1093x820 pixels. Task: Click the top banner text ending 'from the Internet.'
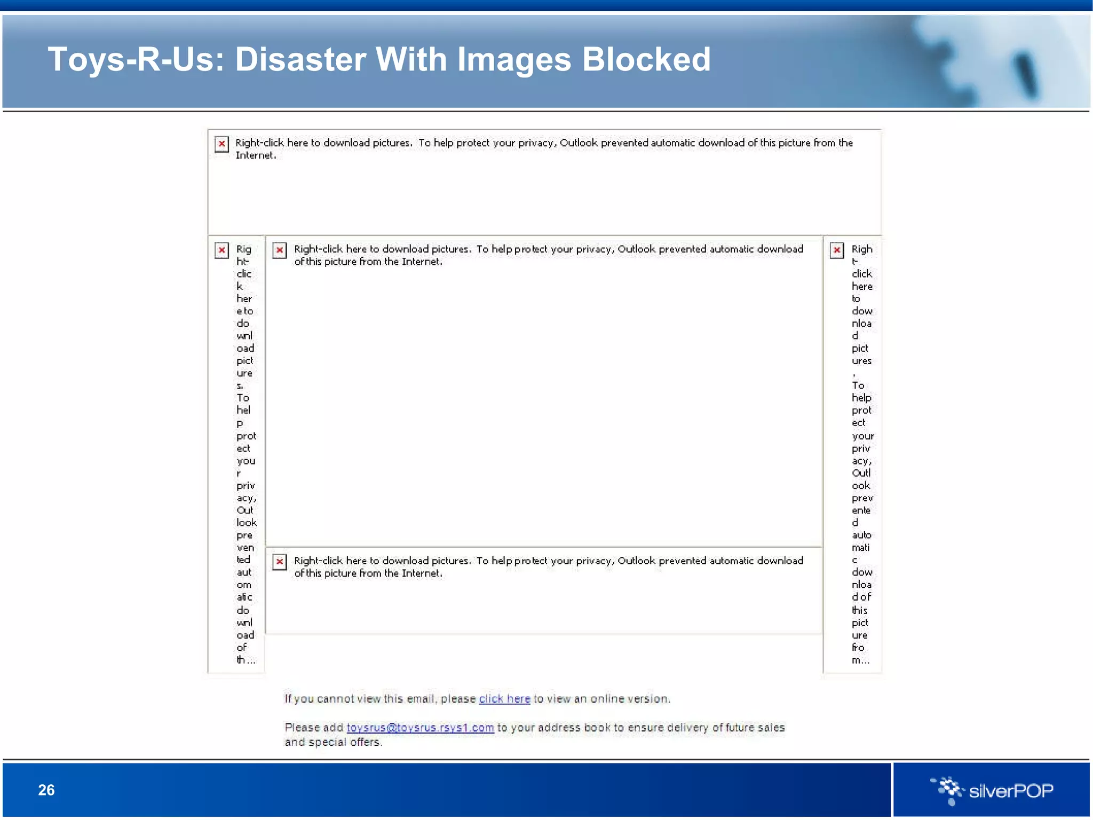544,149
